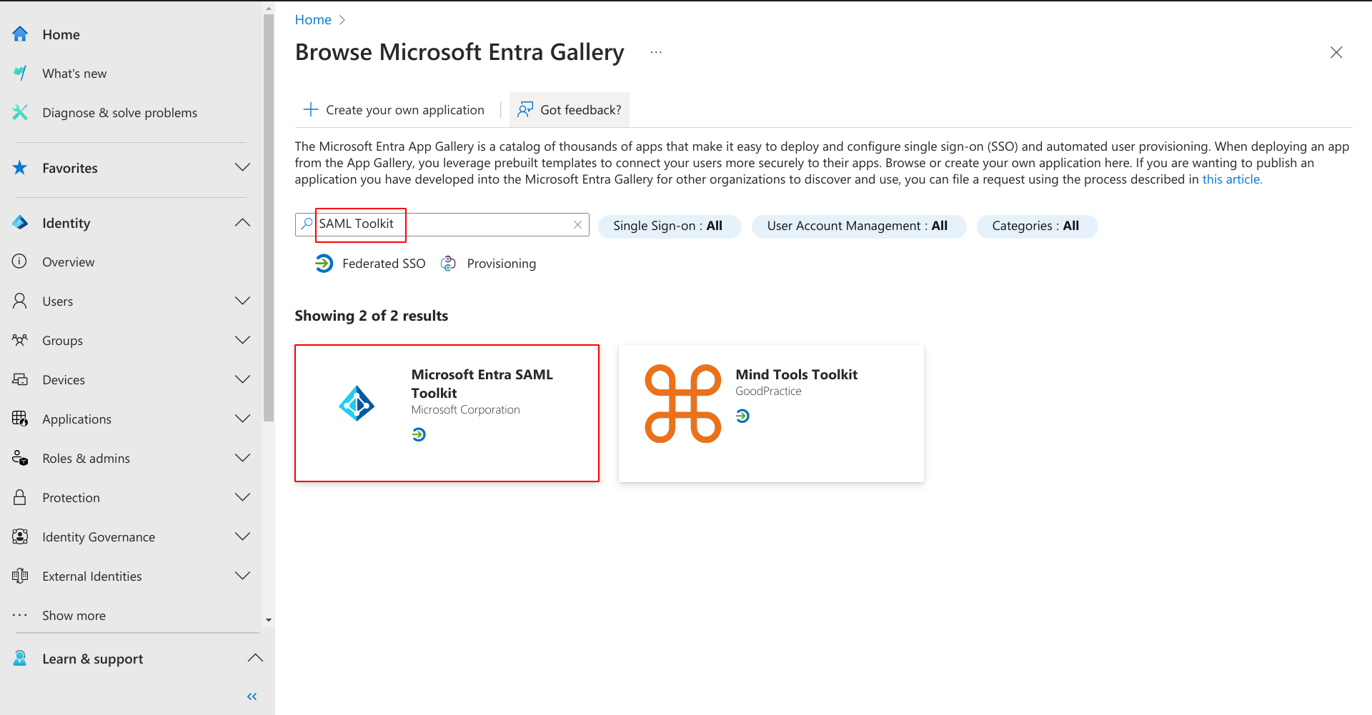This screenshot has height=715, width=1372.
Task: Collapse the Learn & support chevron
Action: [255, 658]
